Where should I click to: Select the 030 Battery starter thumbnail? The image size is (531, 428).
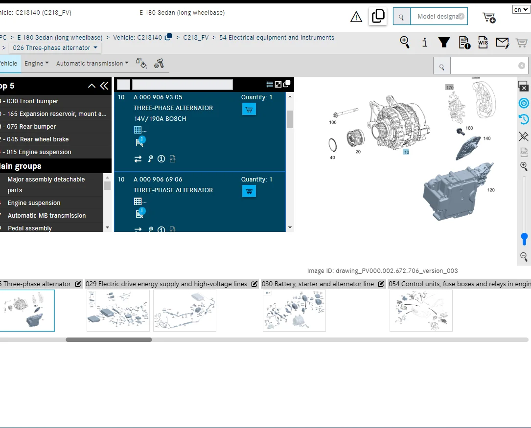[x=294, y=311]
